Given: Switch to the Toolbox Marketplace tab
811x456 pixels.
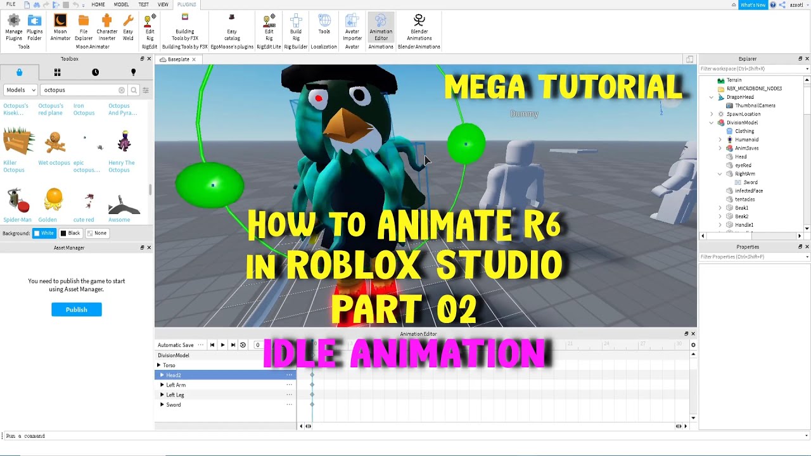Looking at the screenshot, I should click(19, 72).
